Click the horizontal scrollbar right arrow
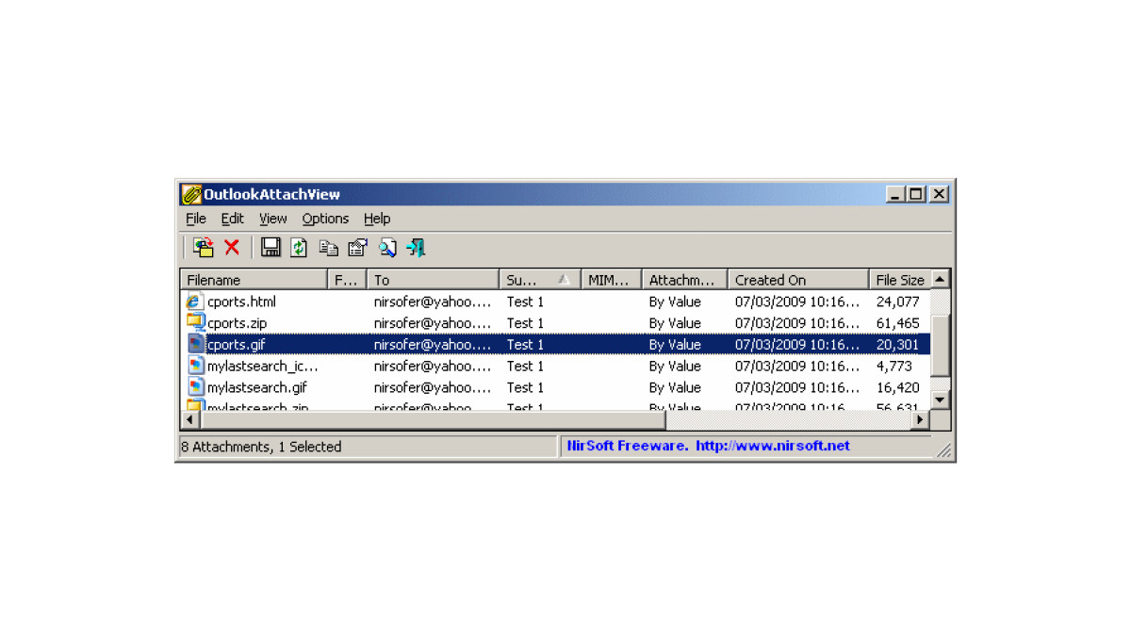The width and height of the screenshot is (1131, 636). (921, 420)
